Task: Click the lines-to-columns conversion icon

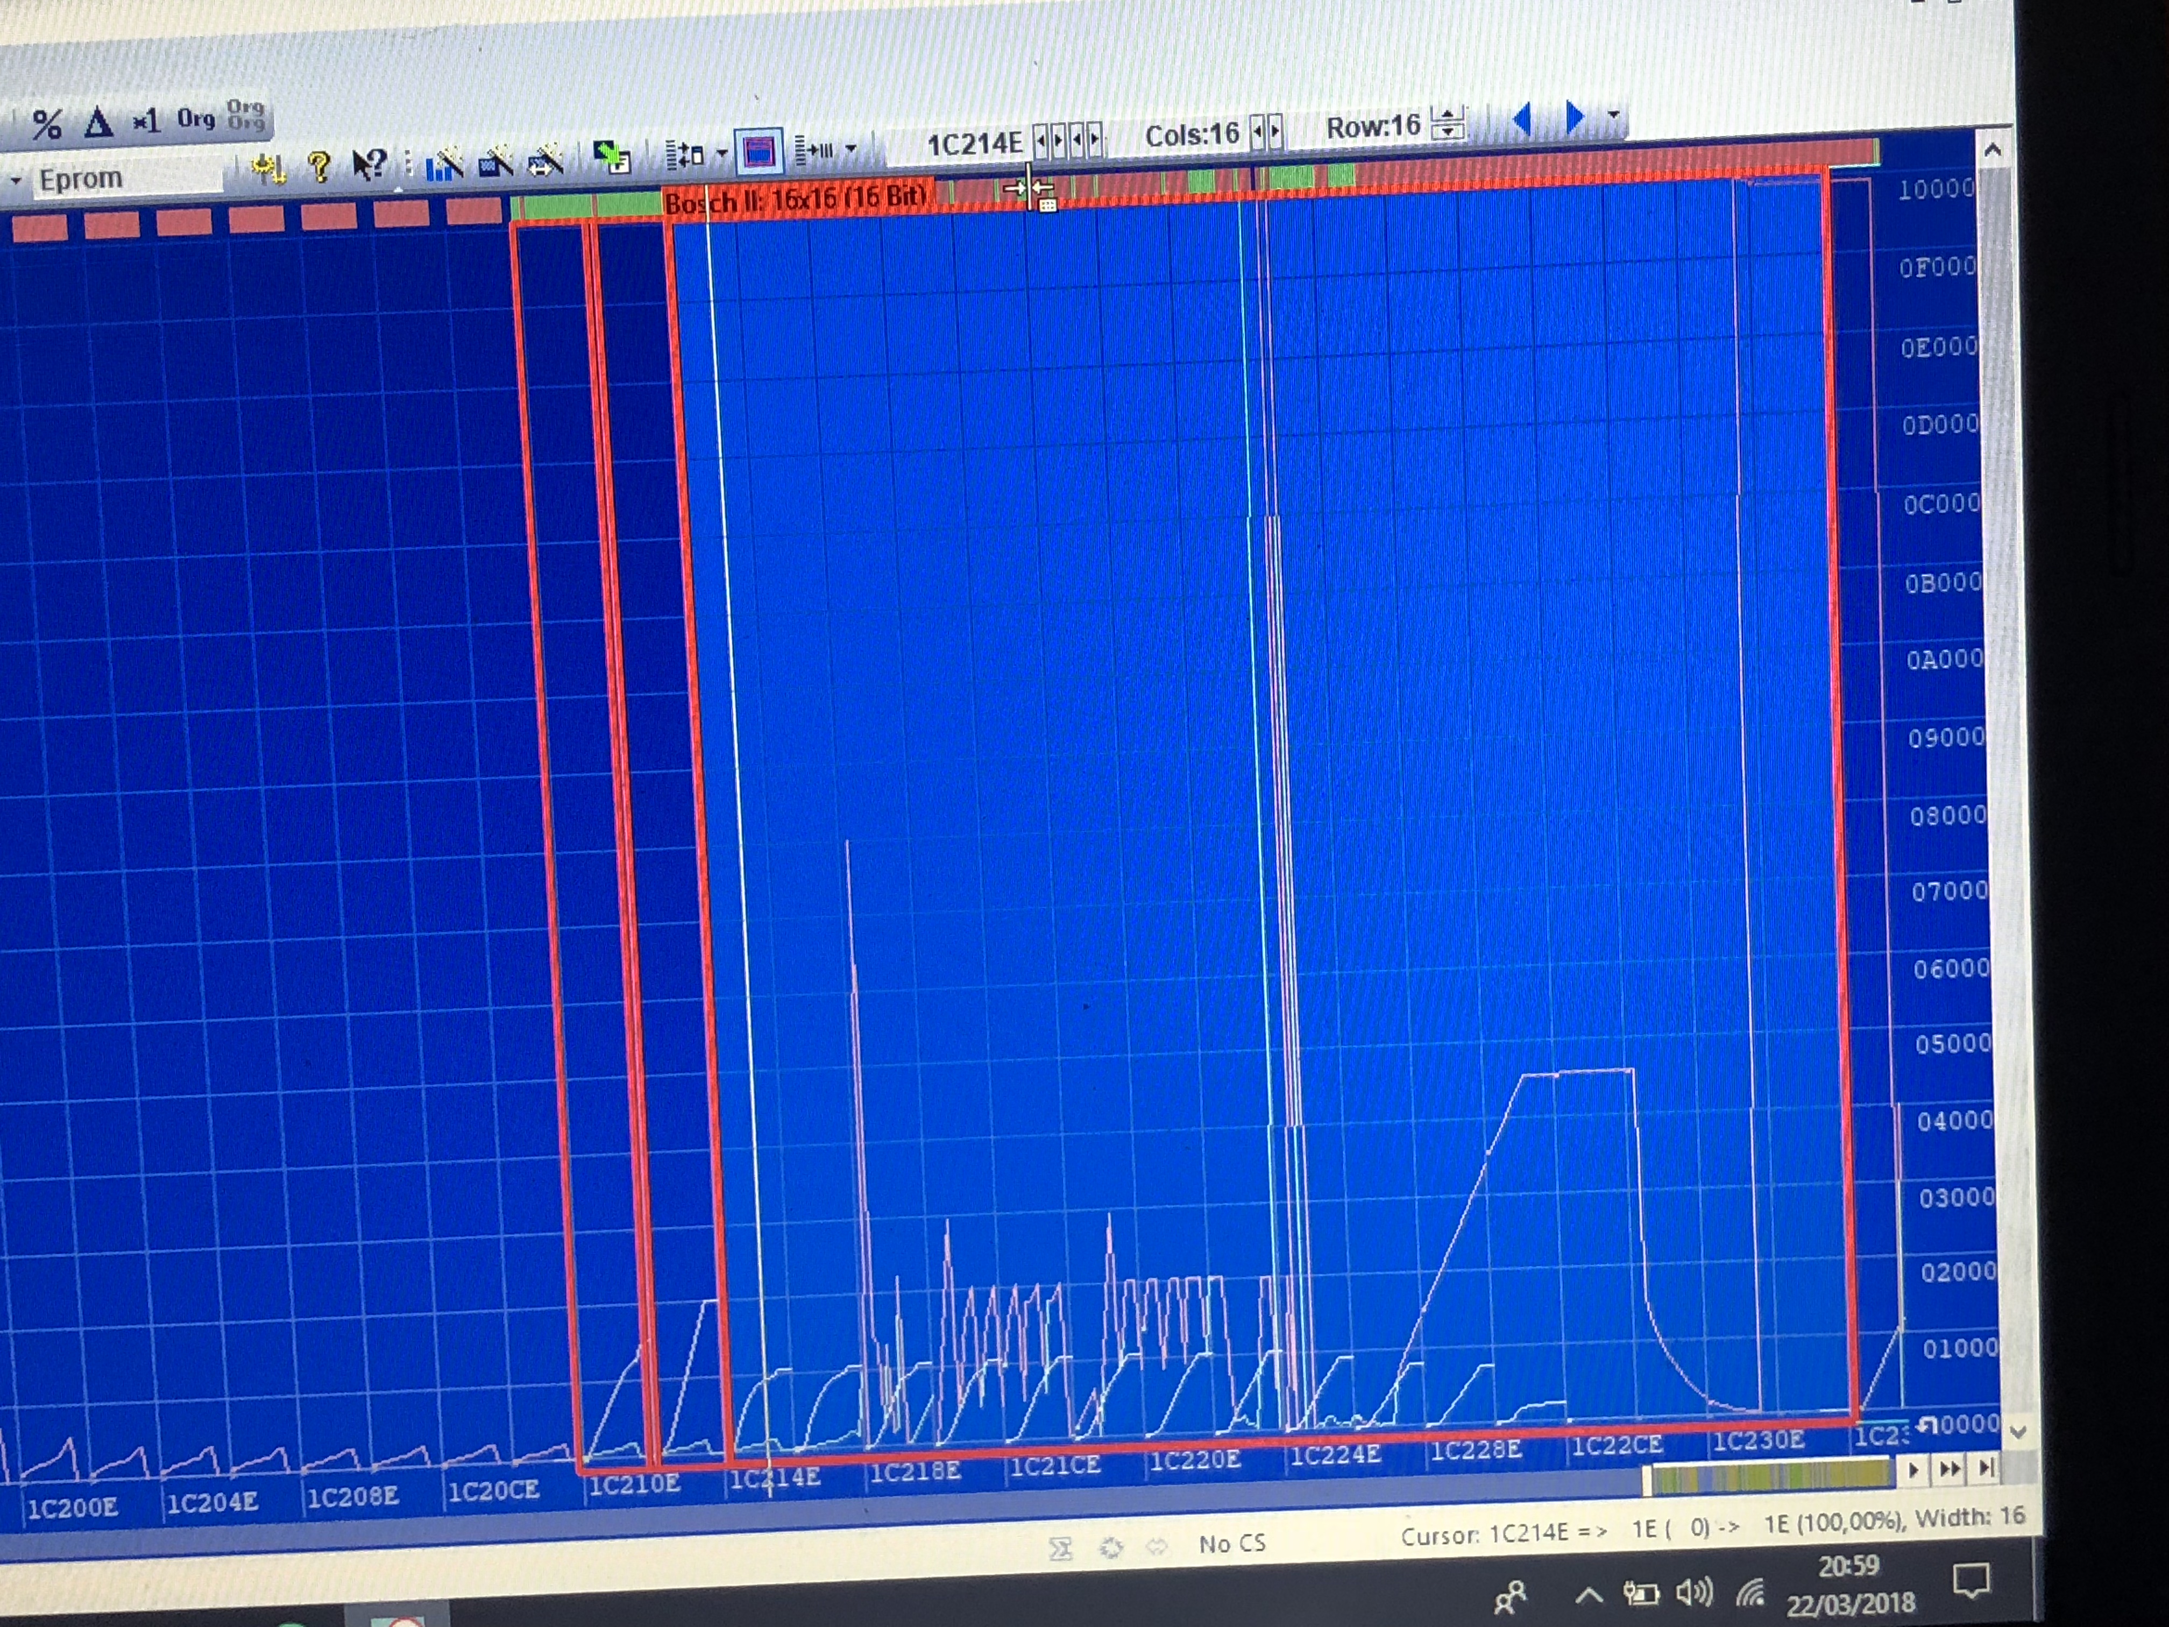Action: pos(814,149)
